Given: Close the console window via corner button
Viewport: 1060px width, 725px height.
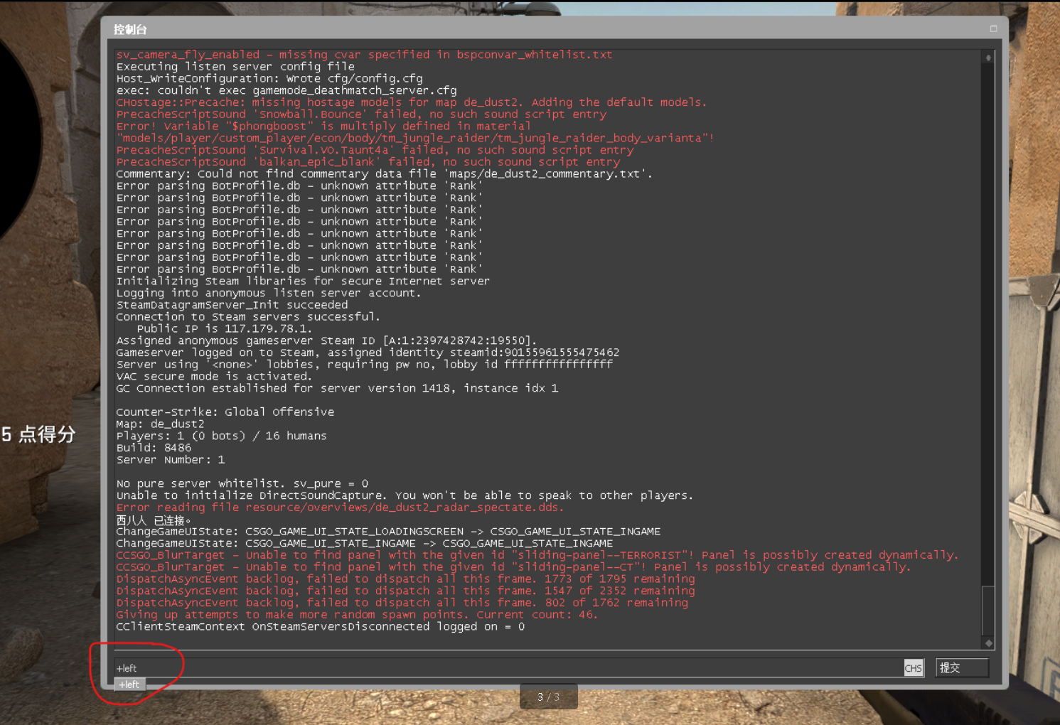Looking at the screenshot, I should click(993, 29).
